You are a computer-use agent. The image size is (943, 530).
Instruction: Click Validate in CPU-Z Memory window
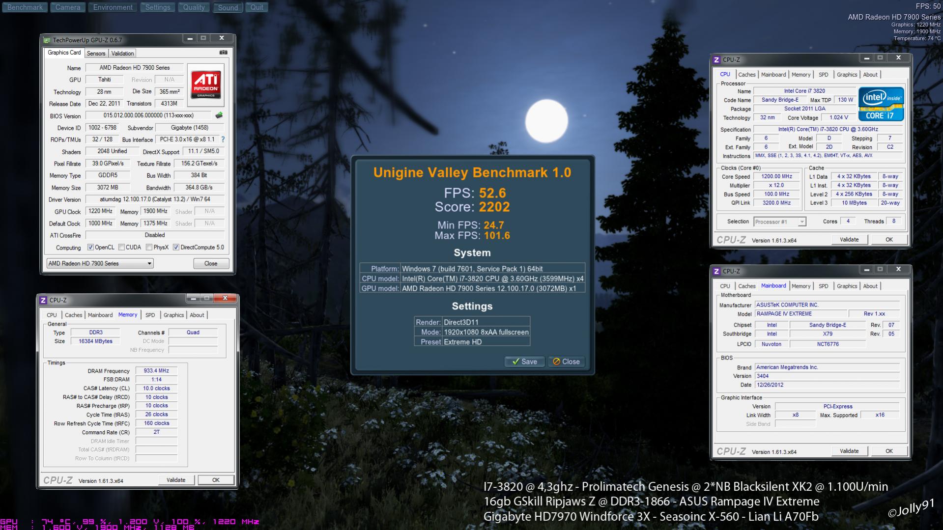176,480
